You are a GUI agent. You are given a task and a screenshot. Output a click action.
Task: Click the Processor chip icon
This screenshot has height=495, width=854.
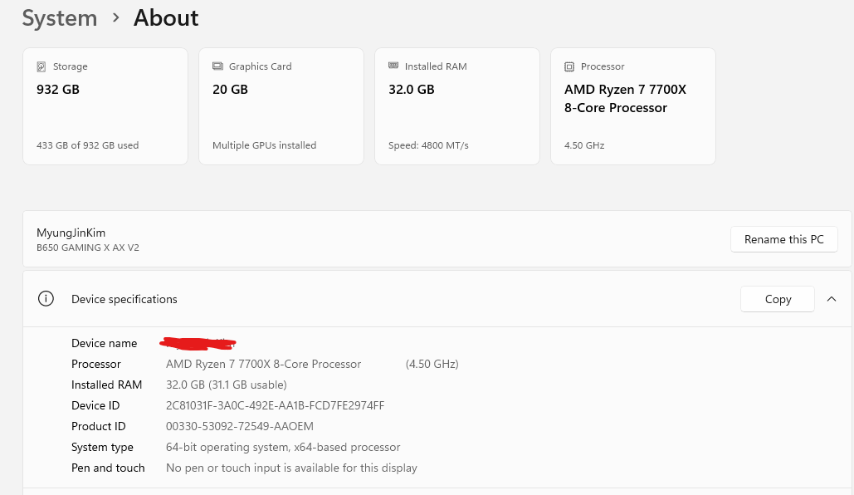pos(569,66)
